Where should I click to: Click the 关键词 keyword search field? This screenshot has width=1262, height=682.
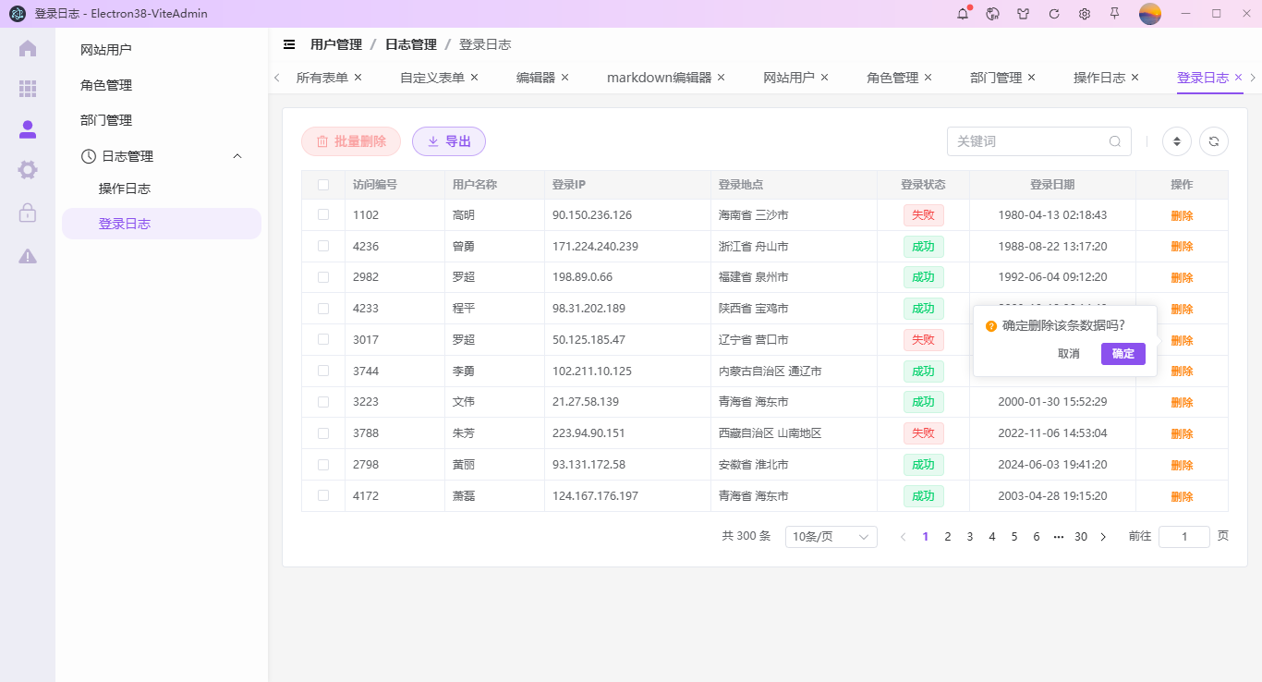pos(1025,140)
